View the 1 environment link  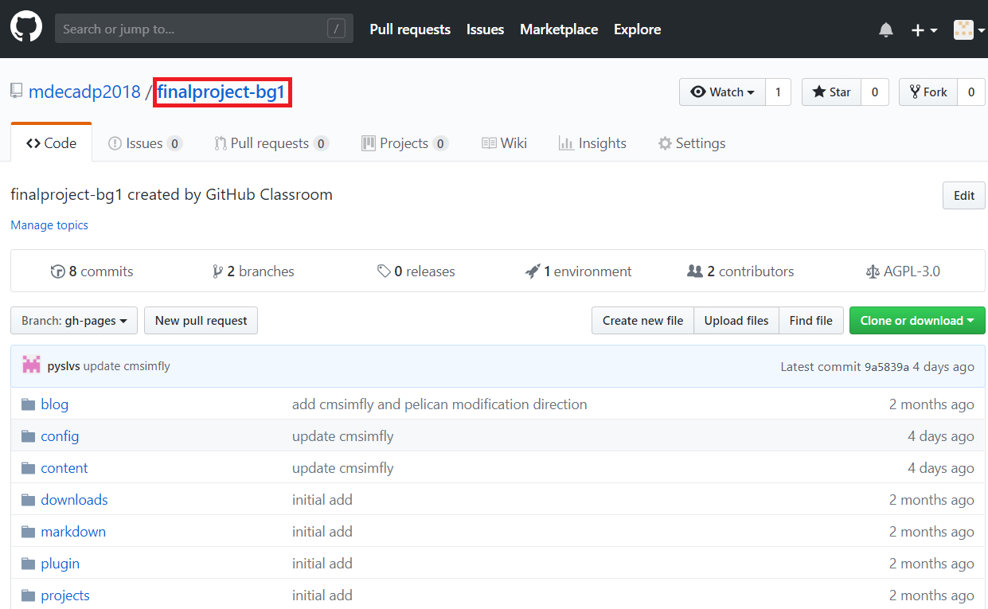578,271
